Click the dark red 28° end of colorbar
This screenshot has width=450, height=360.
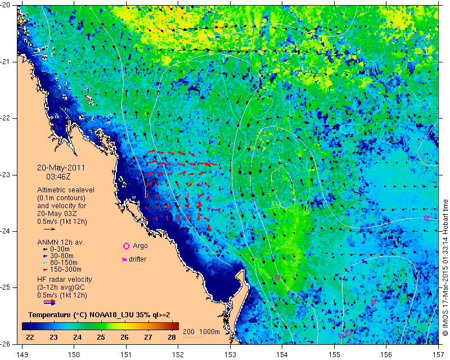175,326
